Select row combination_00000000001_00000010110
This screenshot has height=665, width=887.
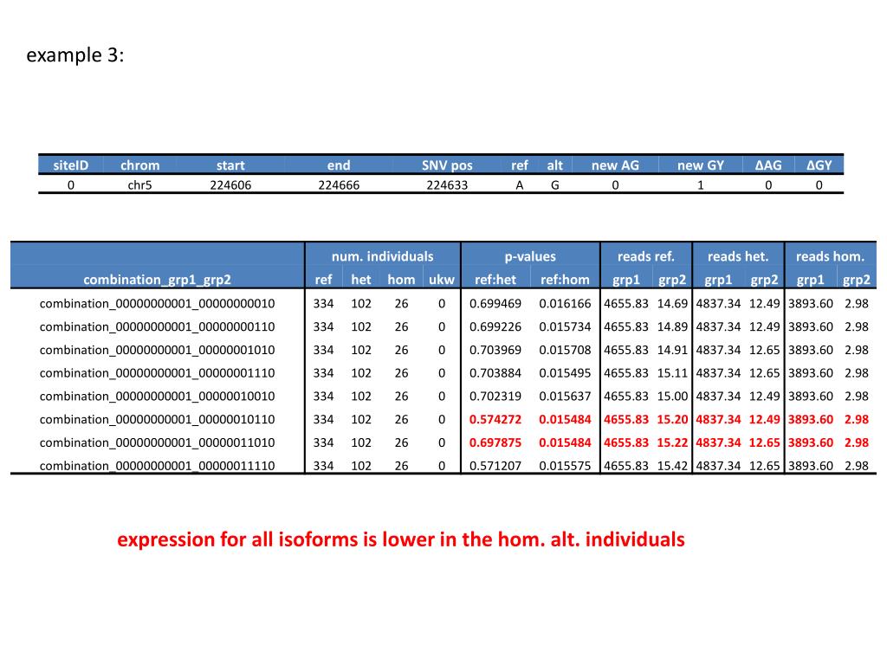pyautogui.click(x=443, y=419)
